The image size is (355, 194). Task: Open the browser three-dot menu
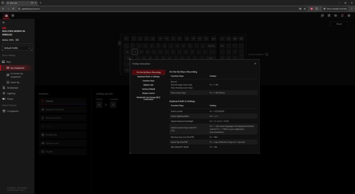point(352,9)
